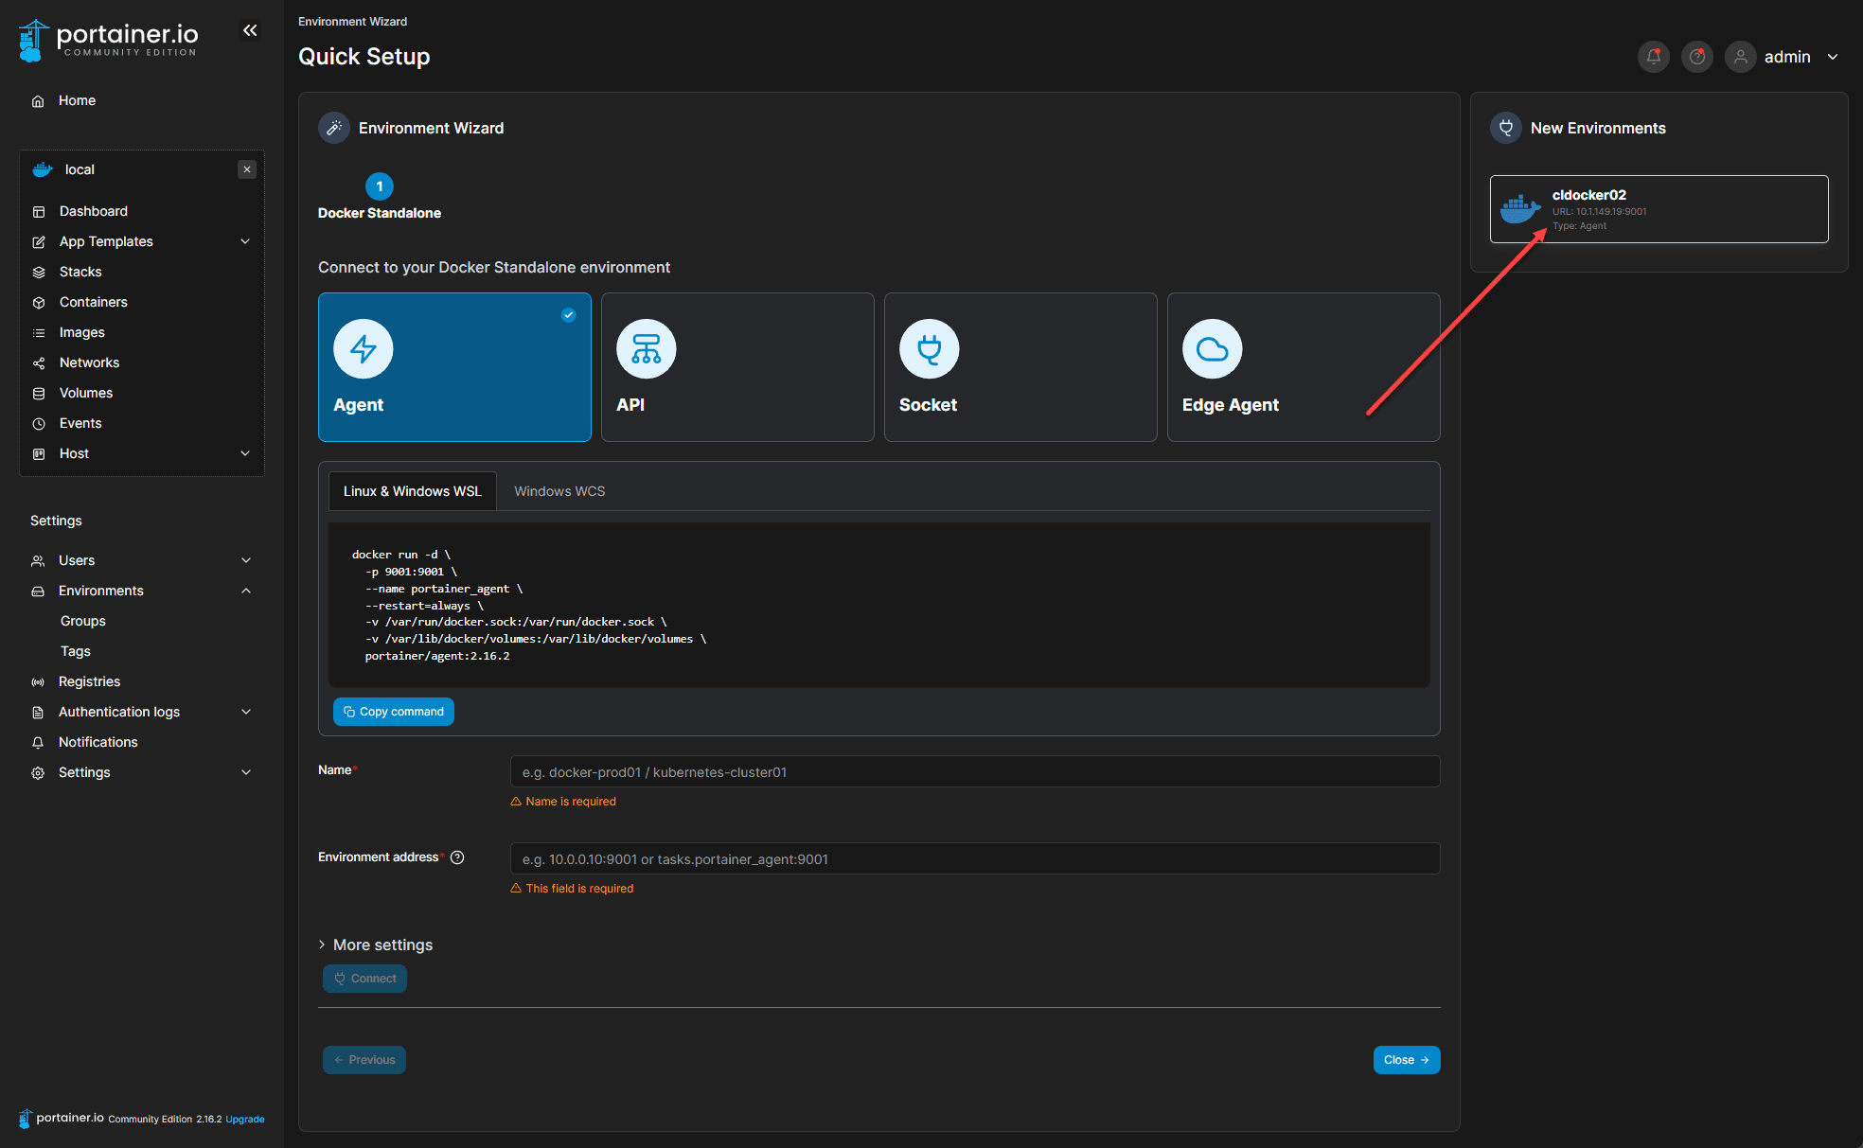
Task: Switch to the Windows WCS tab
Action: pyautogui.click(x=559, y=491)
